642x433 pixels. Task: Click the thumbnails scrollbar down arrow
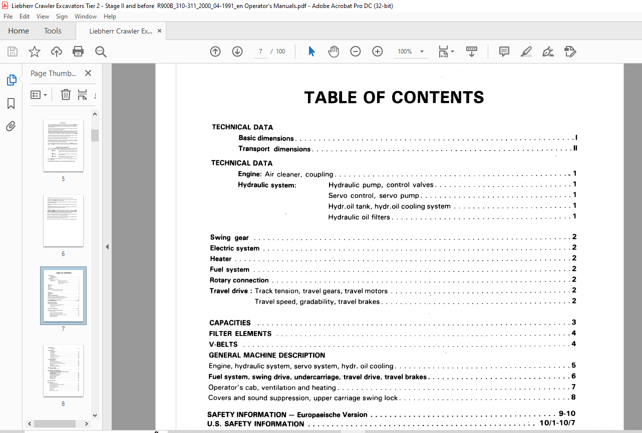click(x=95, y=414)
